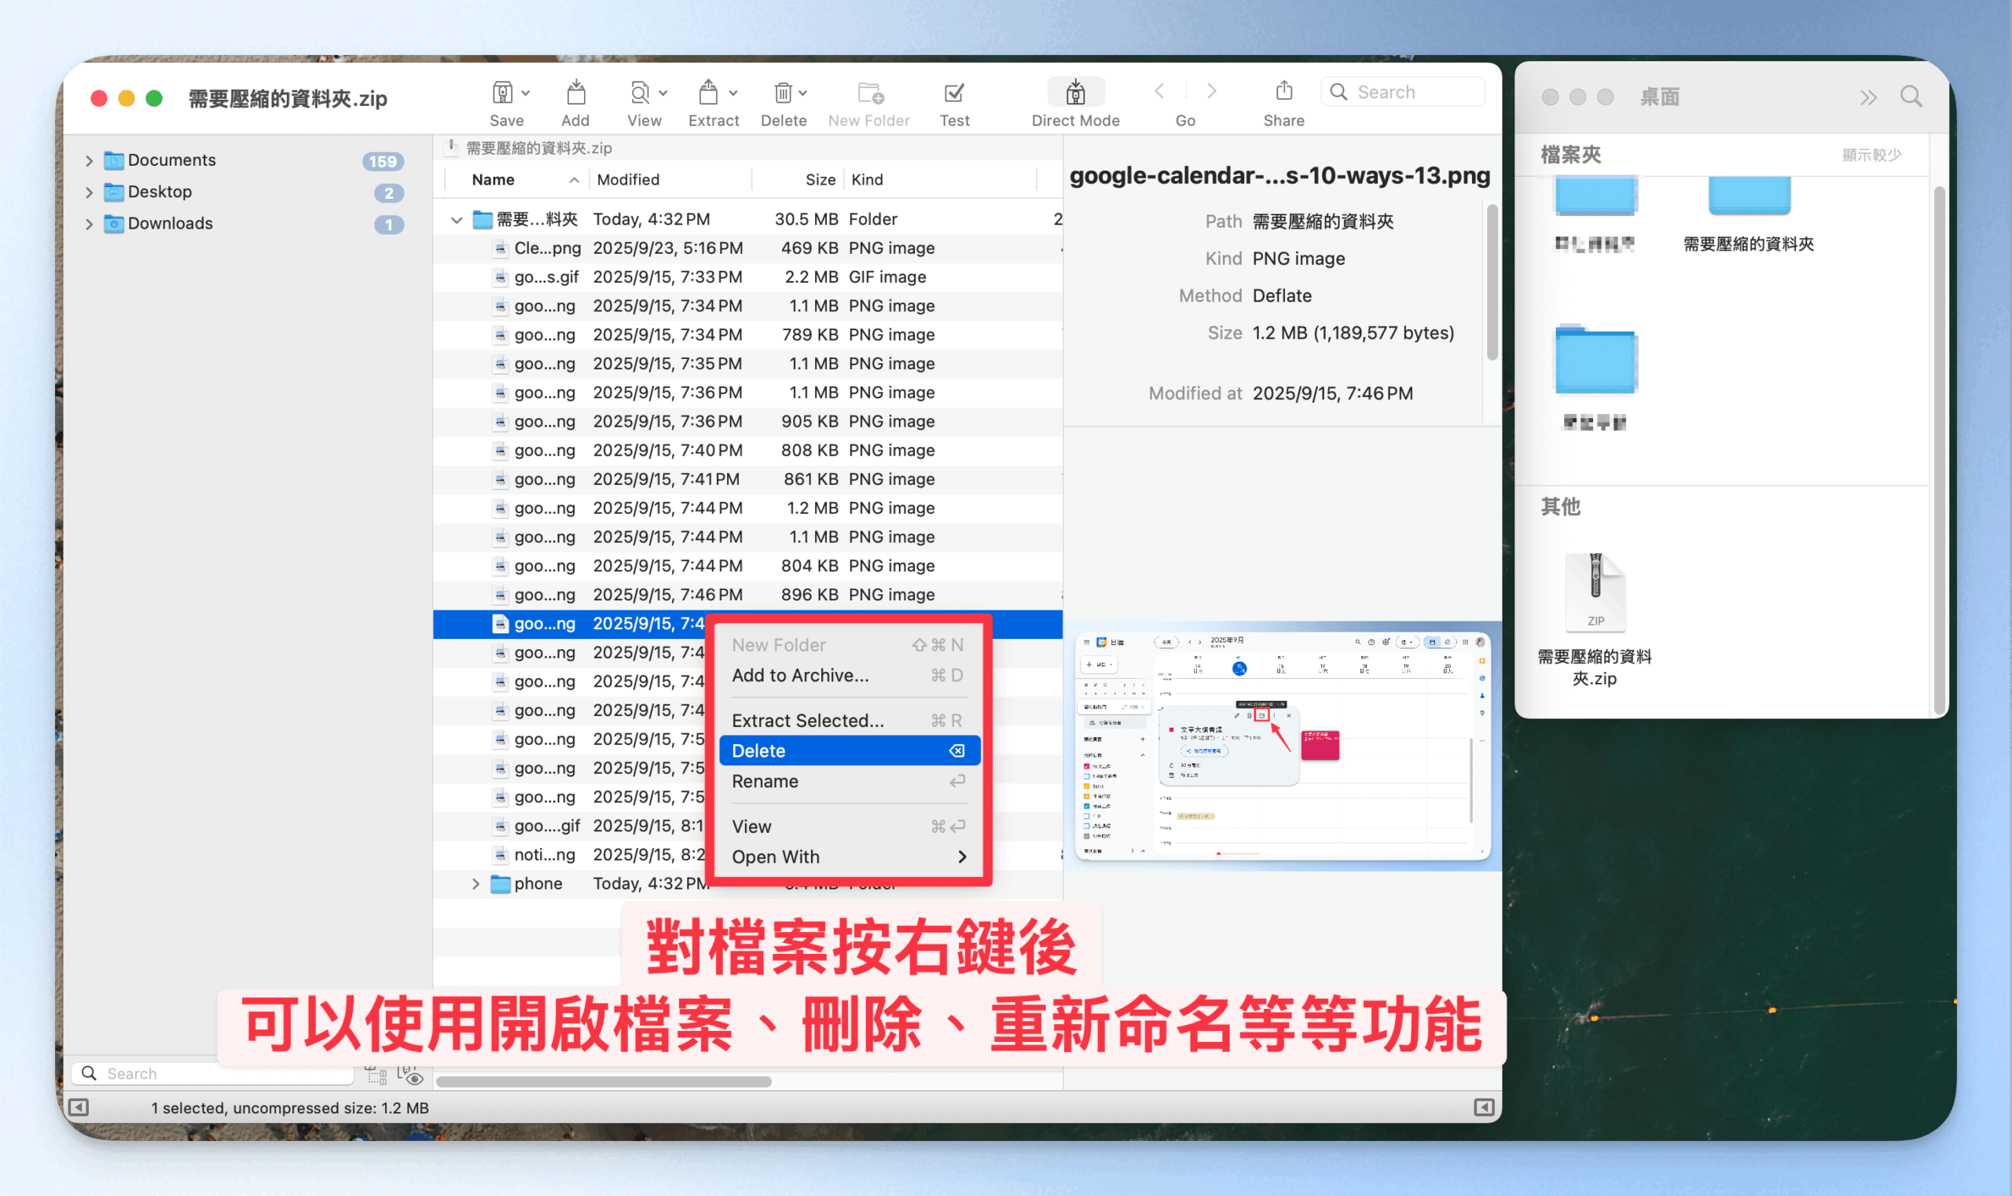Toggle the left sidebar panel button
The height and width of the screenshot is (1196, 2012).
coord(78,1107)
